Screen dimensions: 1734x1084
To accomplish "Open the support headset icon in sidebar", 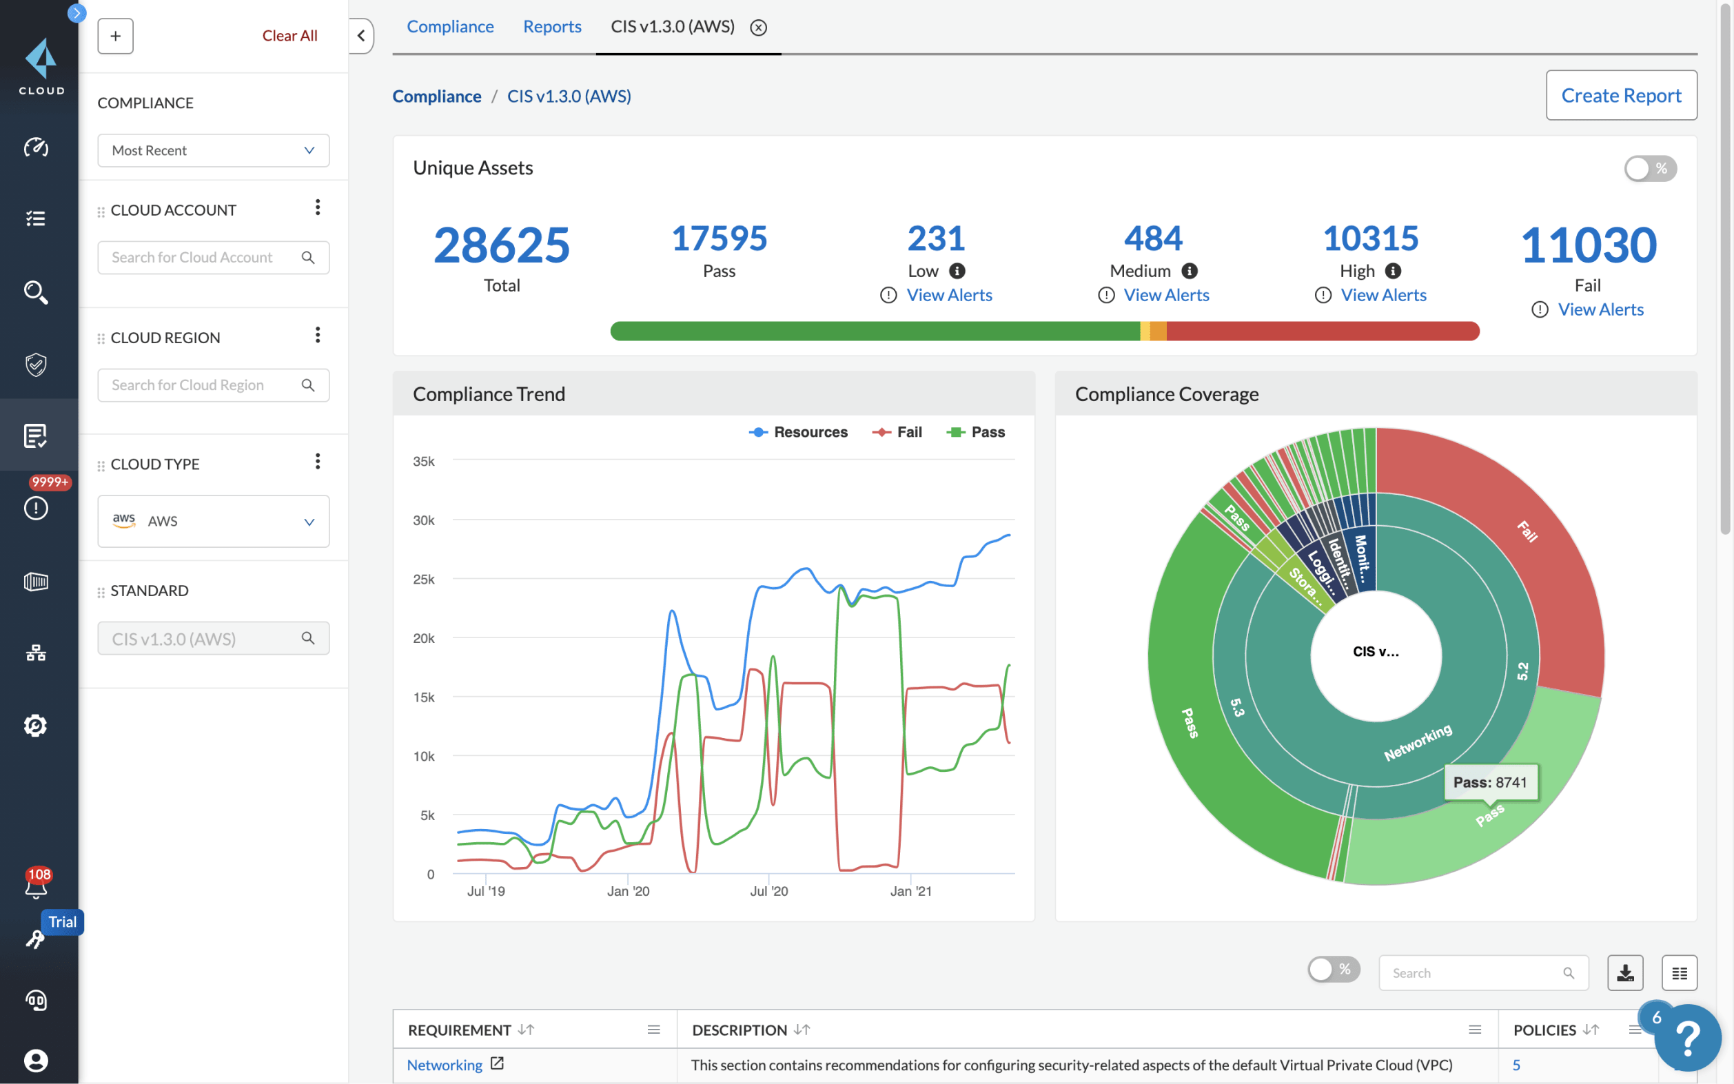I will [x=35, y=1001].
